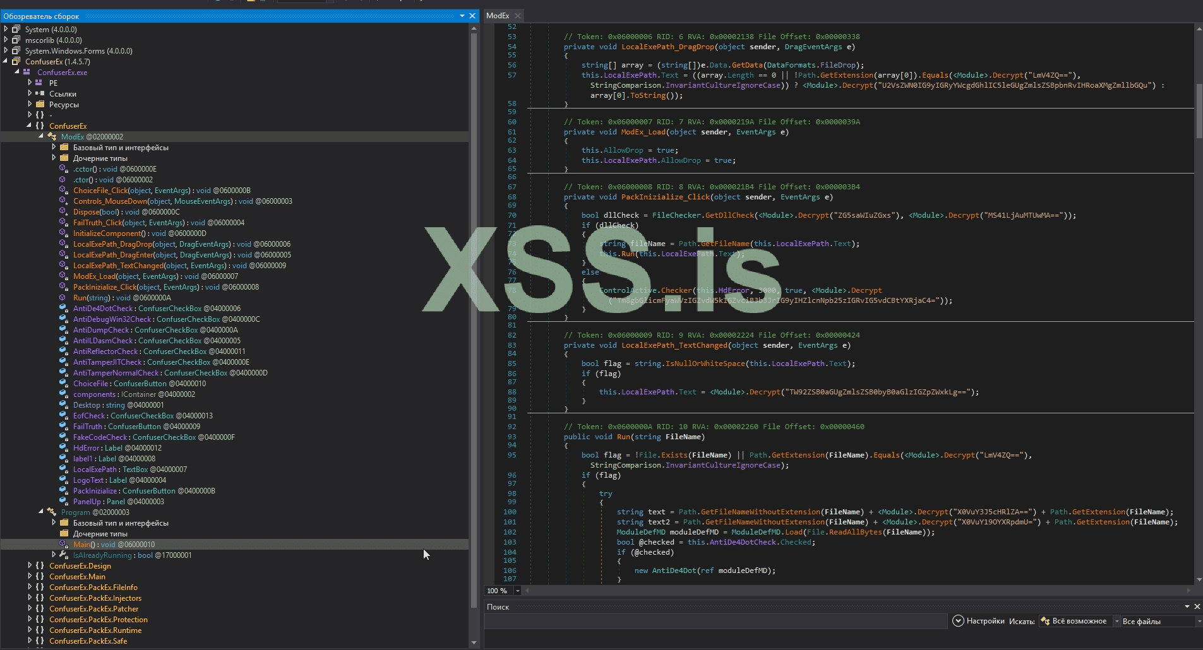Open the Всё возможное search type dropdown
This screenshot has height=650, width=1203.
[1116, 621]
